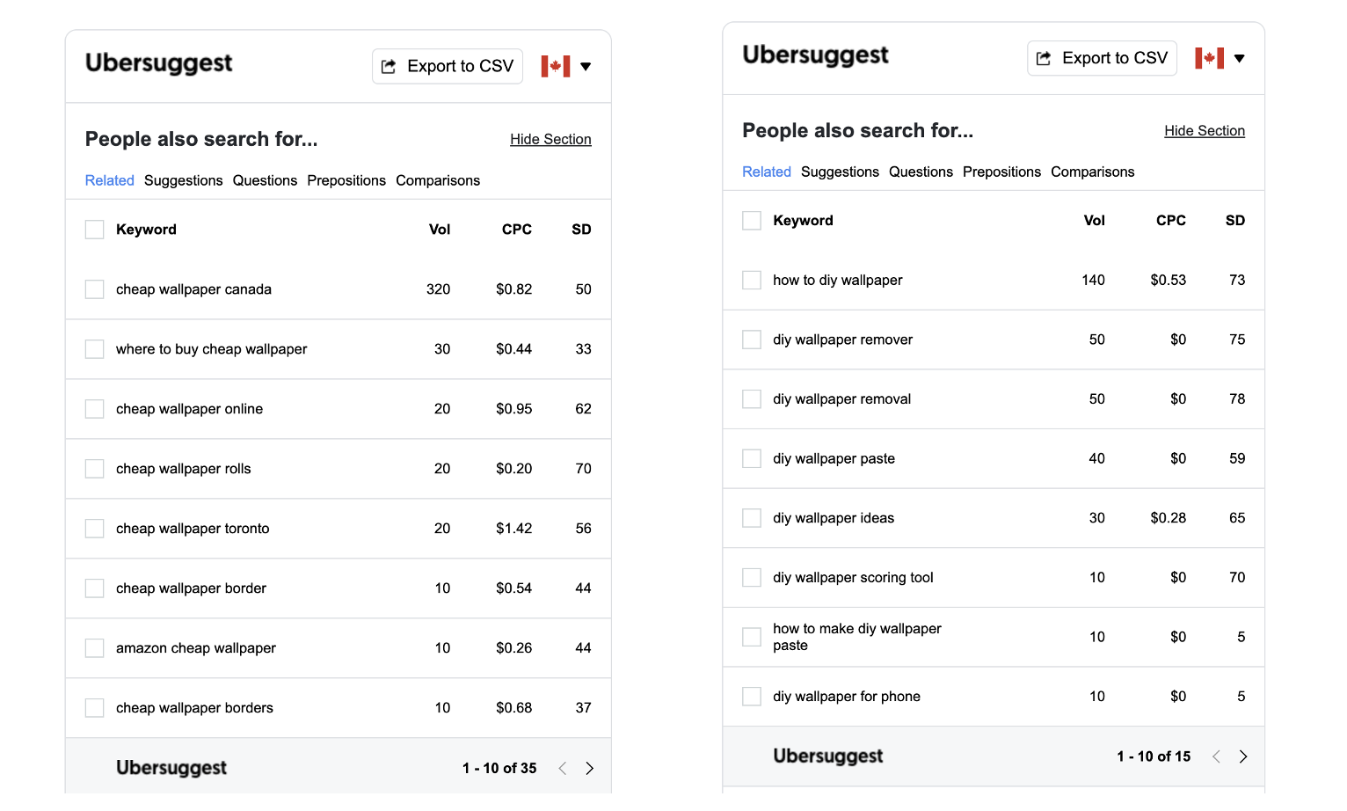Open the Comparisons tab in the right panel
The image size is (1347, 811).
1093,172
